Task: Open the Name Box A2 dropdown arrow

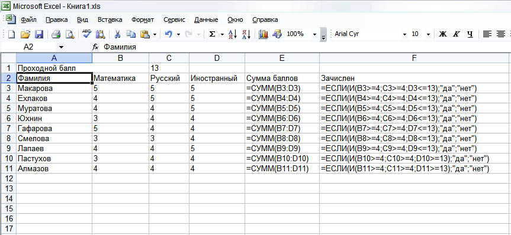Action: tap(61, 47)
